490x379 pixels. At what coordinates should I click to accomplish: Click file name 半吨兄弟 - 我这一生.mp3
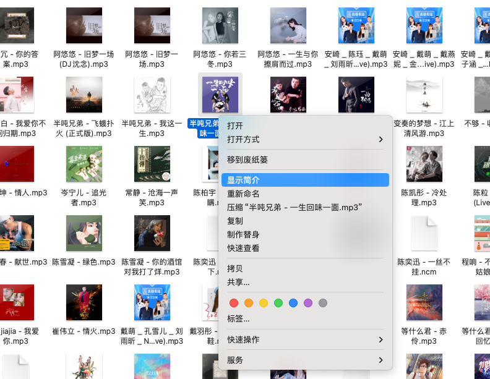[x=152, y=129]
